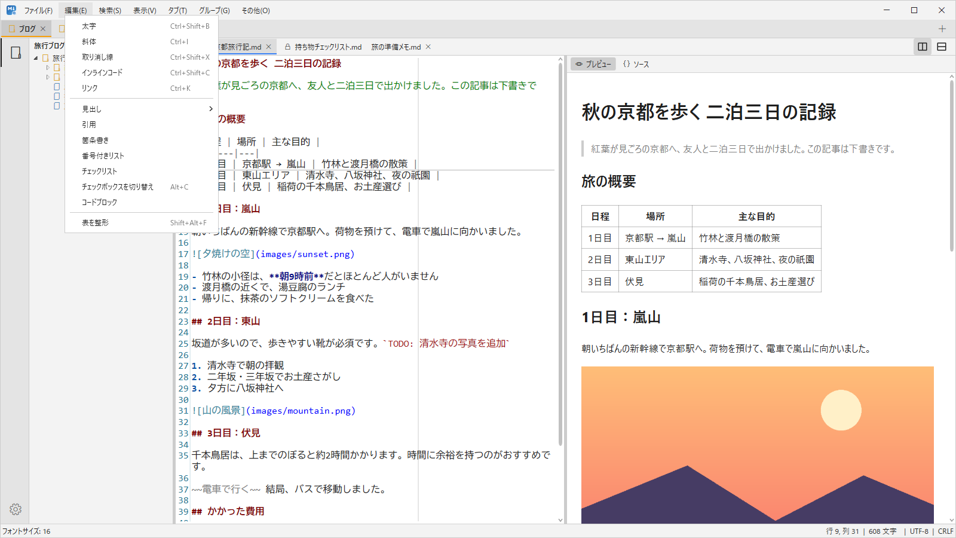Open the その他(O) menu
This screenshot has width=956, height=538.
[x=256, y=10]
